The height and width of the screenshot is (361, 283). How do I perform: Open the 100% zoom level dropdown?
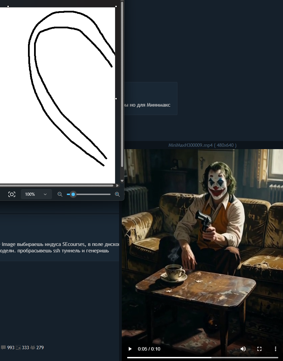pos(36,194)
